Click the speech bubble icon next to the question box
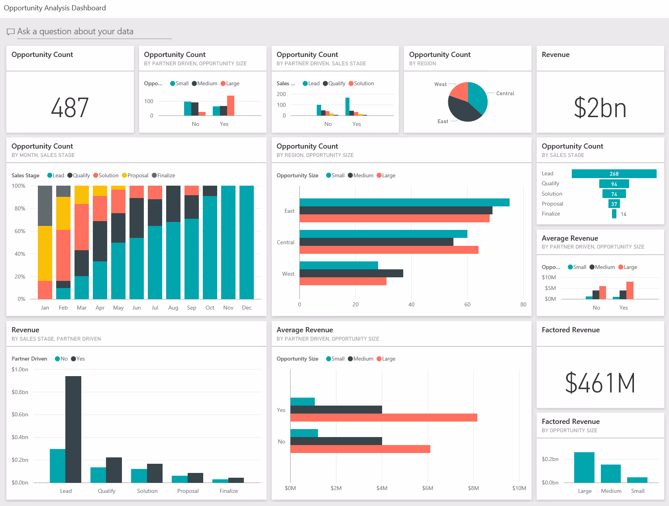Image resolution: width=669 pixels, height=506 pixels. (x=11, y=31)
